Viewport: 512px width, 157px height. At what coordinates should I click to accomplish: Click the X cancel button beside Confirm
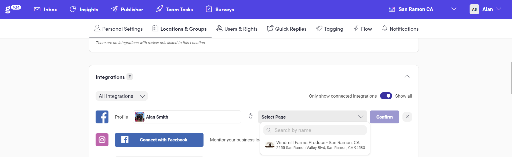pyautogui.click(x=407, y=117)
